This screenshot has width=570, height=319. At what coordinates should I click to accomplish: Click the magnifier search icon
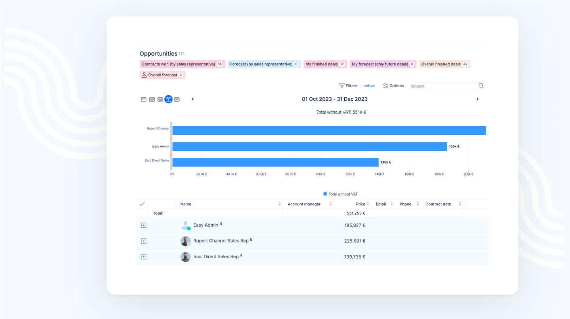coord(481,86)
